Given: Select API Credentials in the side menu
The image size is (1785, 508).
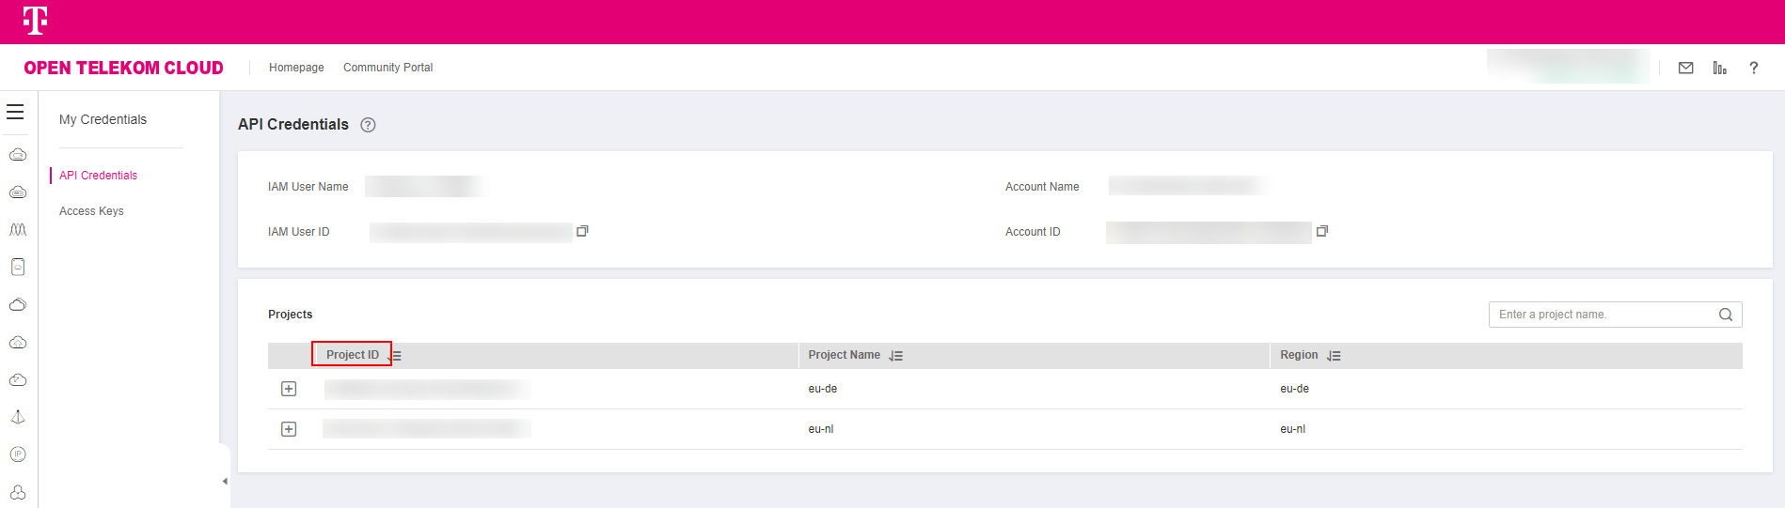Looking at the screenshot, I should (98, 176).
